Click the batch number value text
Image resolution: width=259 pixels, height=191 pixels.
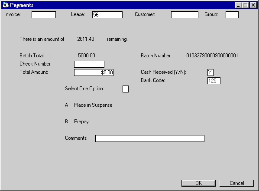pyautogui.click(x=212, y=56)
